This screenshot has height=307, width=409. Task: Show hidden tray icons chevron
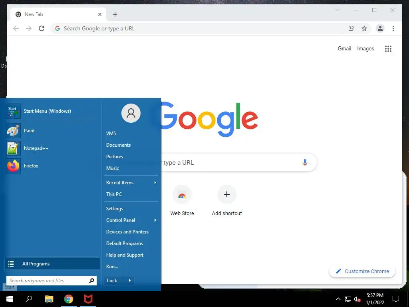(338, 299)
